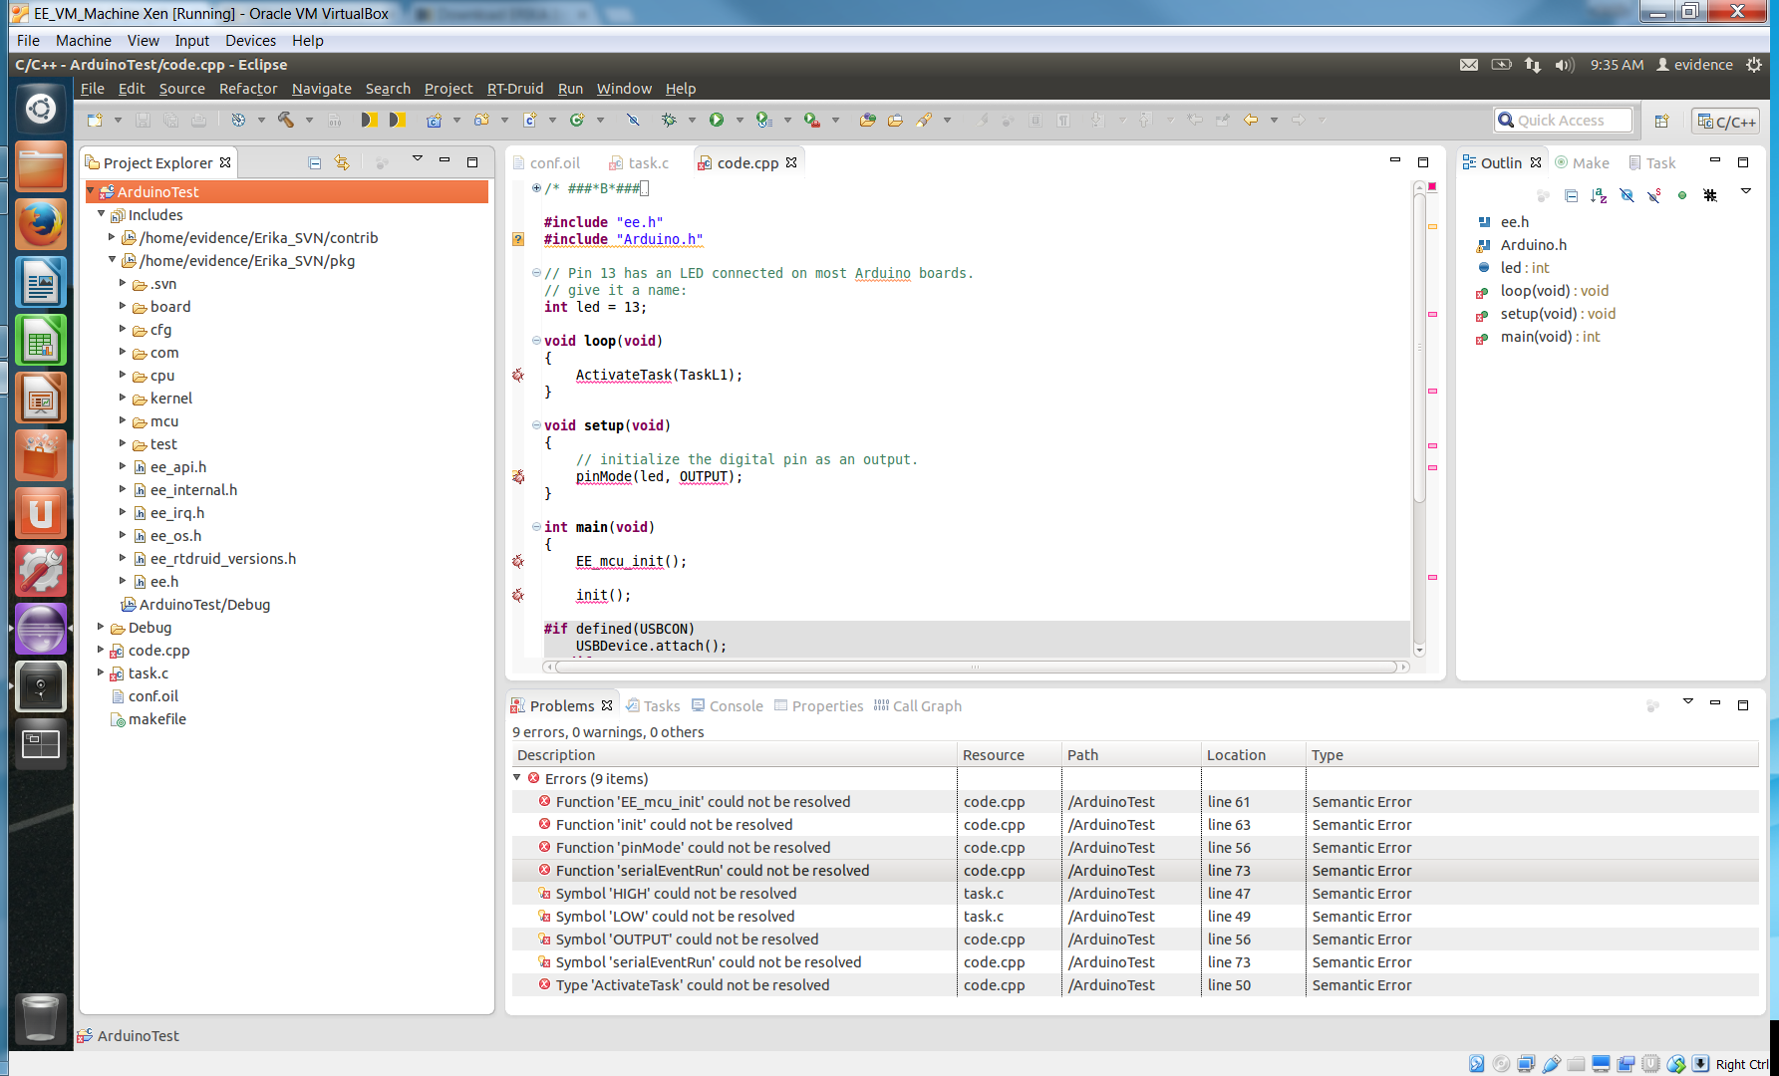The width and height of the screenshot is (1779, 1076).
Task: Open the Trash icon in the launcher
Action: tap(41, 1018)
